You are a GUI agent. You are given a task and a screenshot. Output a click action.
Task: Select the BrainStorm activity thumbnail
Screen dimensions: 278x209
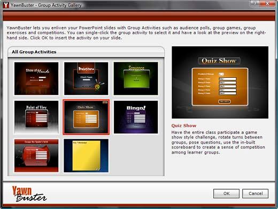[x=86, y=78]
